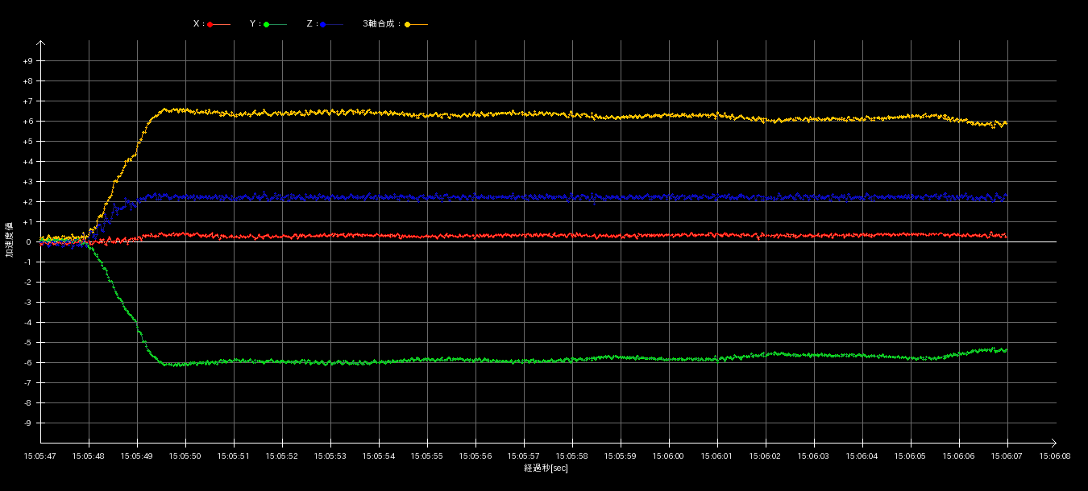
Task: Click the green Y line at 15:06:00
Action: 669,359
